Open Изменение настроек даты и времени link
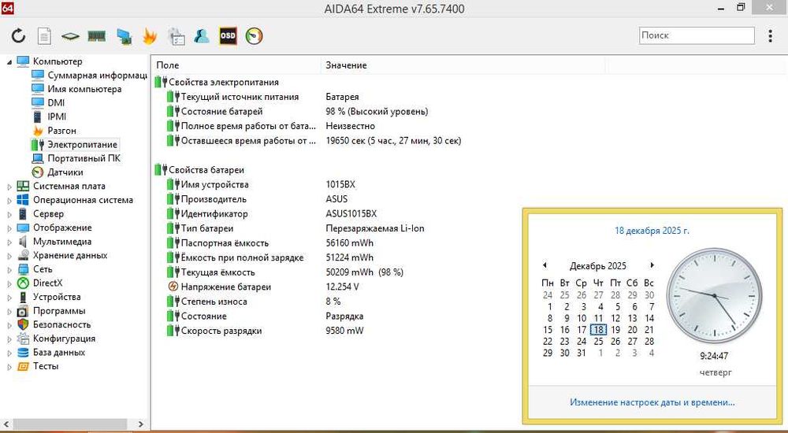Screen dimensions: 788x433 (x=652, y=402)
